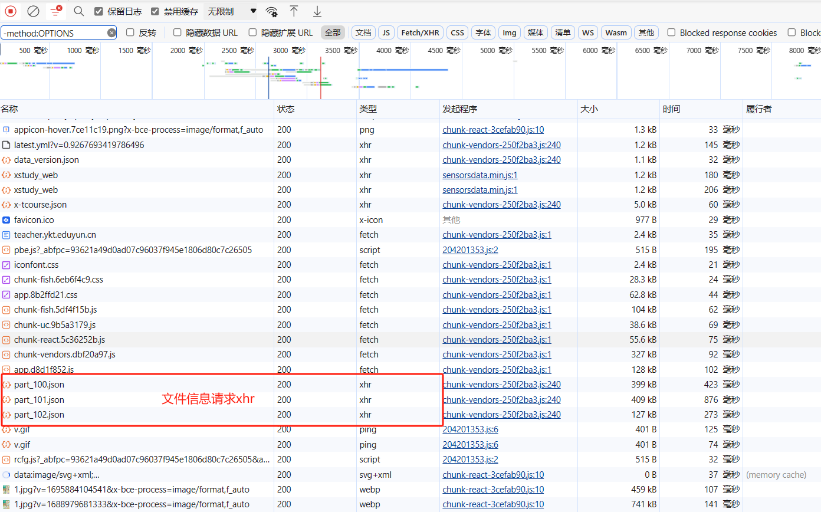Viewport: 821px width, 512px height.
Task: Click JSON file icon of data_version.json
Action: click(6, 160)
